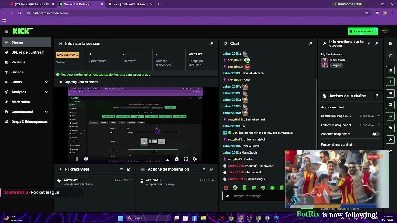
Task: Click the list icon in right rail
Action: point(390,93)
